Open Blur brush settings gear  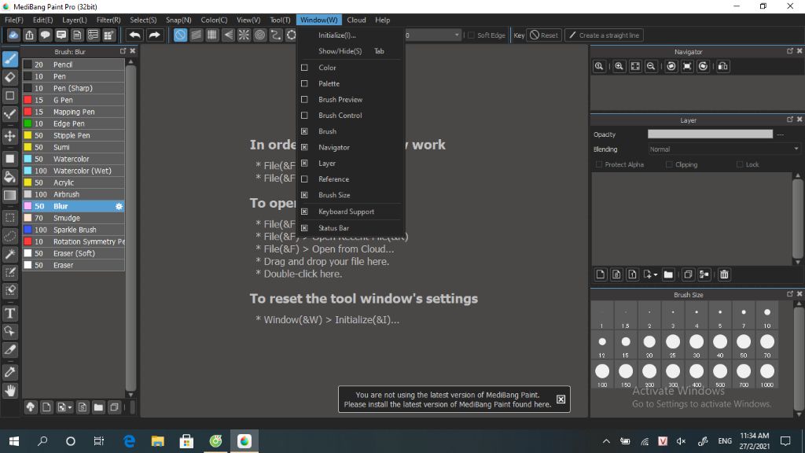(119, 207)
